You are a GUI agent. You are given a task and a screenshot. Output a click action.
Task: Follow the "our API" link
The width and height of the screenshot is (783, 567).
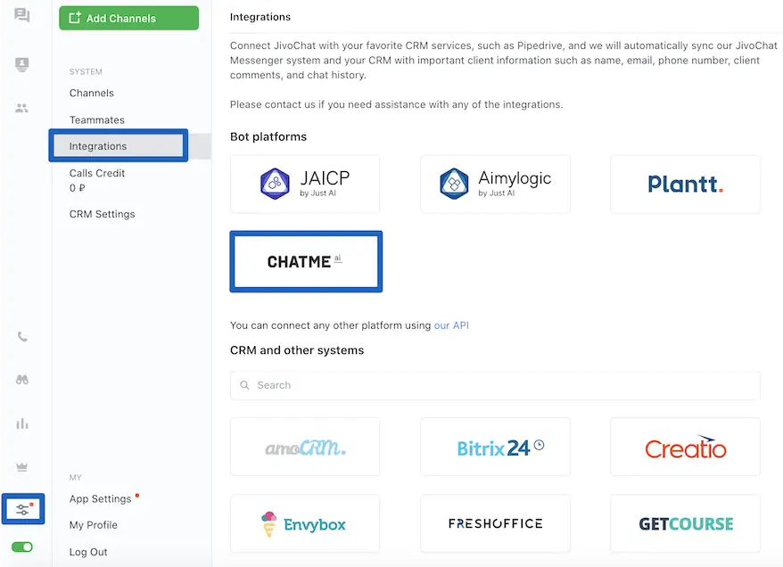coord(451,325)
